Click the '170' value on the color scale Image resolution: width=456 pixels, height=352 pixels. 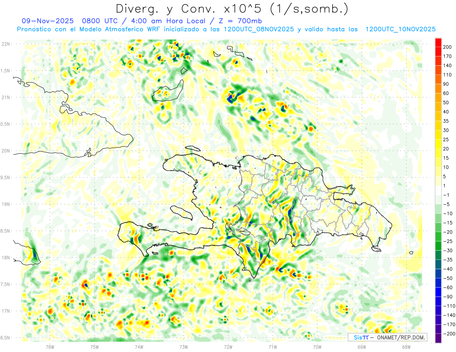click(447, 56)
